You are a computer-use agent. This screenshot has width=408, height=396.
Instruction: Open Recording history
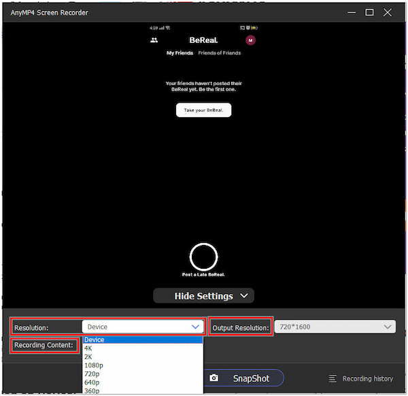(x=361, y=378)
